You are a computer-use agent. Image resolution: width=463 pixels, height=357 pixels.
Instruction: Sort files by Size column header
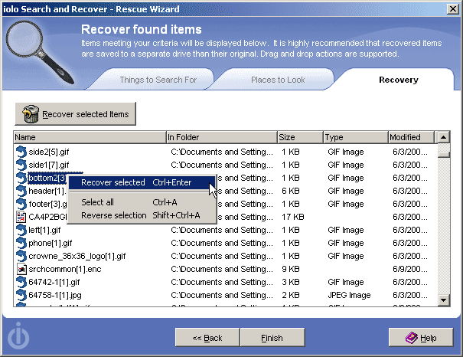[299, 137]
